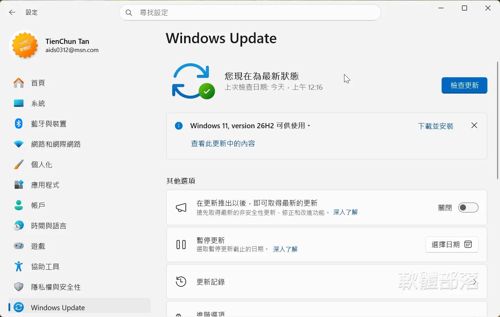Viewport: 500px width, 317px height.
Task: Click the 檢查更新 button
Action: [x=464, y=85]
